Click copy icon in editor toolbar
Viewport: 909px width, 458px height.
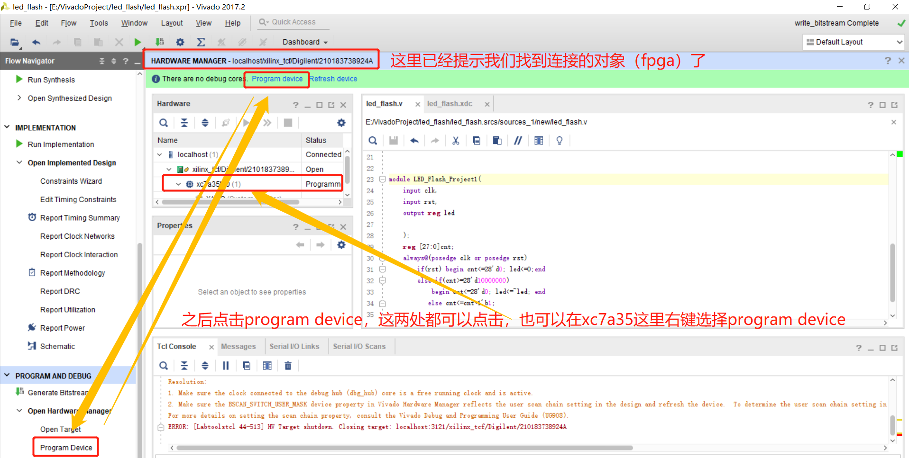477,140
